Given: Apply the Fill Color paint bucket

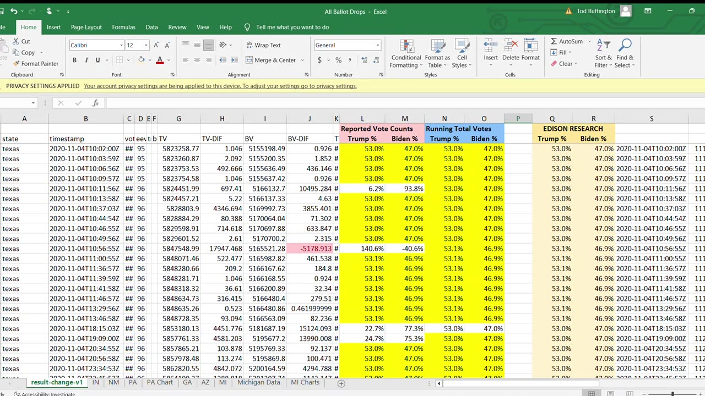Looking at the screenshot, I should 142,60.
